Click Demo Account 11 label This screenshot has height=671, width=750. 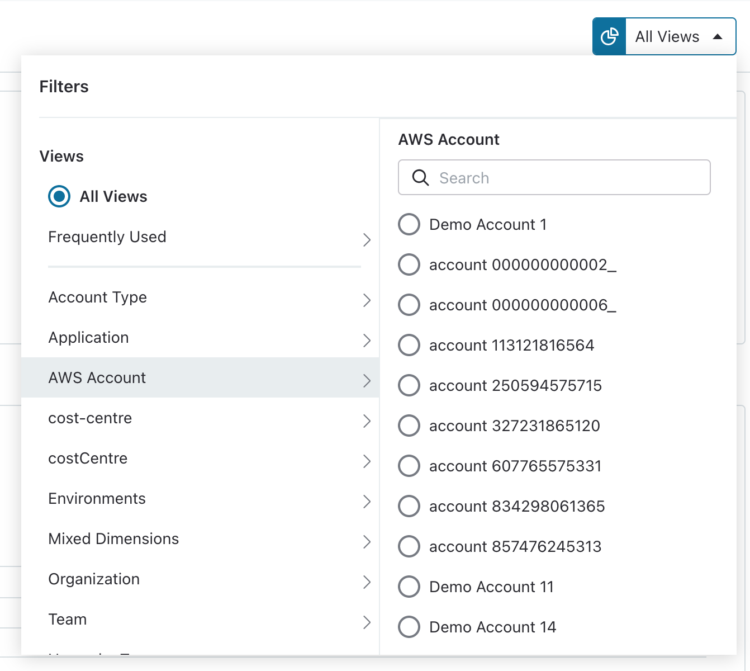click(x=491, y=587)
